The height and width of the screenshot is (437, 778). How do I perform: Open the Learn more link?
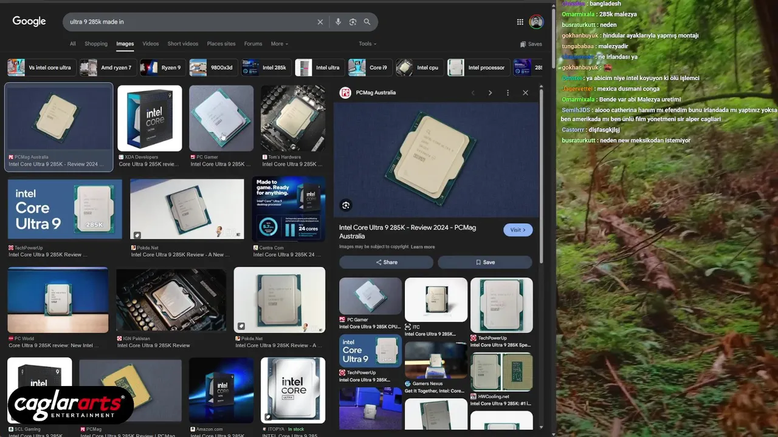click(x=423, y=247)
